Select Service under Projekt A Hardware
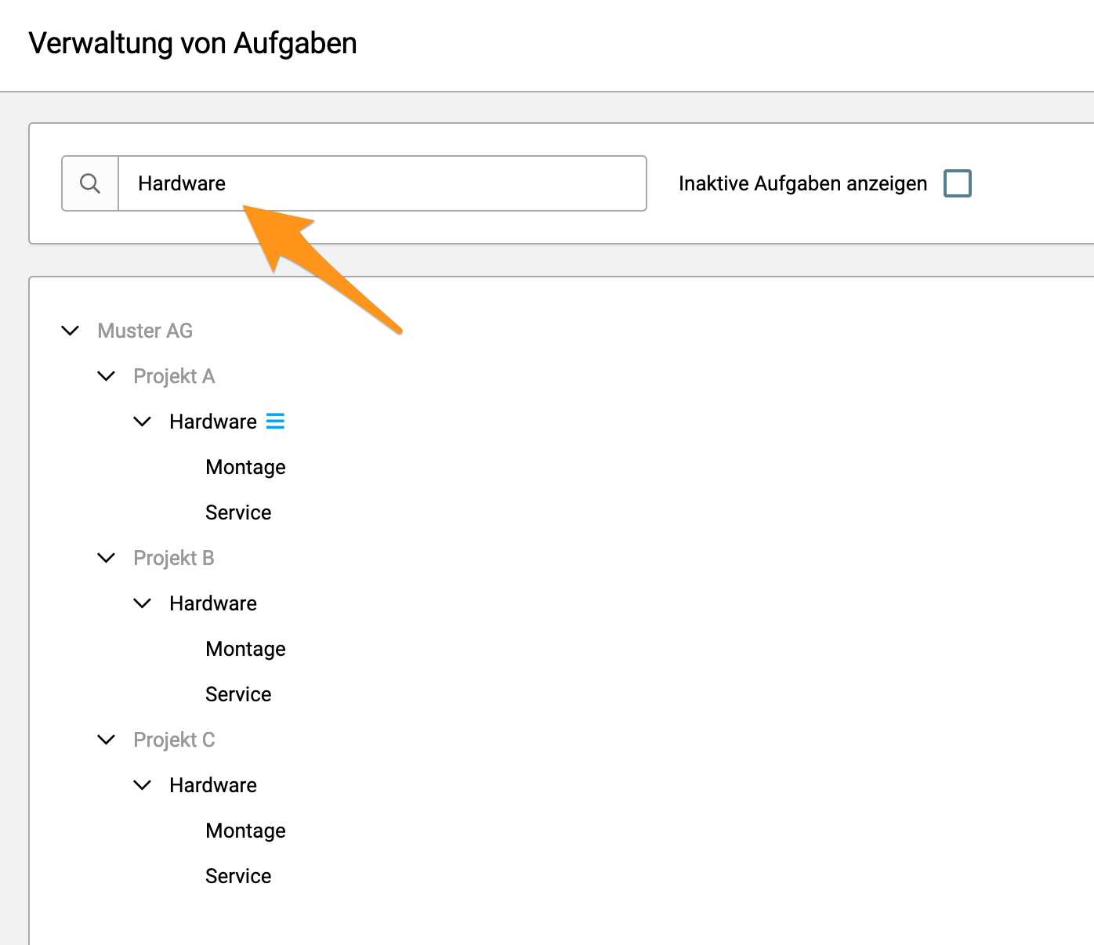Image resolution: width=1094 pixels, height=945 pixels. click(x=238, y=512)
